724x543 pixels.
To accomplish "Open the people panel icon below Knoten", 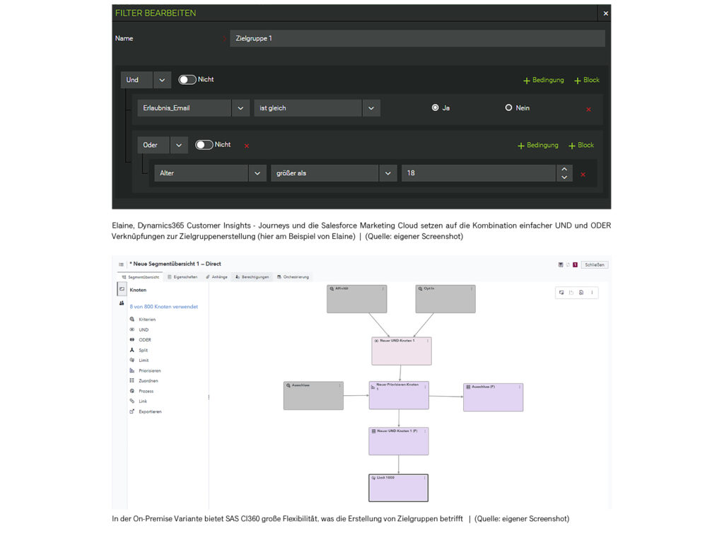I will click(122, 303).
